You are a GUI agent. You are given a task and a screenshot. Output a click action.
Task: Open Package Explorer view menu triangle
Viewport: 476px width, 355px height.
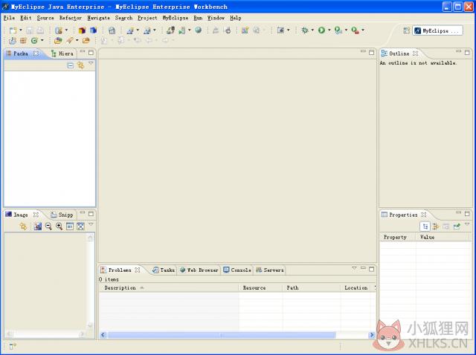click(91, 63)
